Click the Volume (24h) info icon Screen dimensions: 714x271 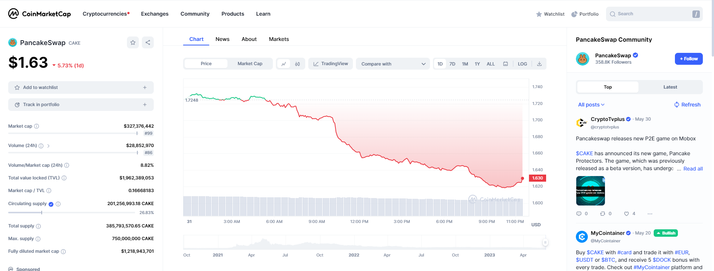pos(41,146)
